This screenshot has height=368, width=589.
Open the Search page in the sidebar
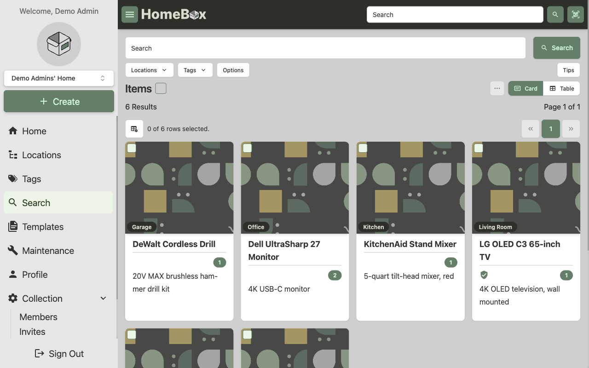[58, 202]
